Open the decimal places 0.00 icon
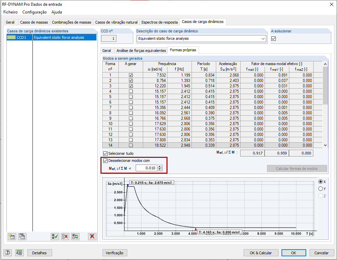Screen dimensions: 337x260 pos(19,253)
